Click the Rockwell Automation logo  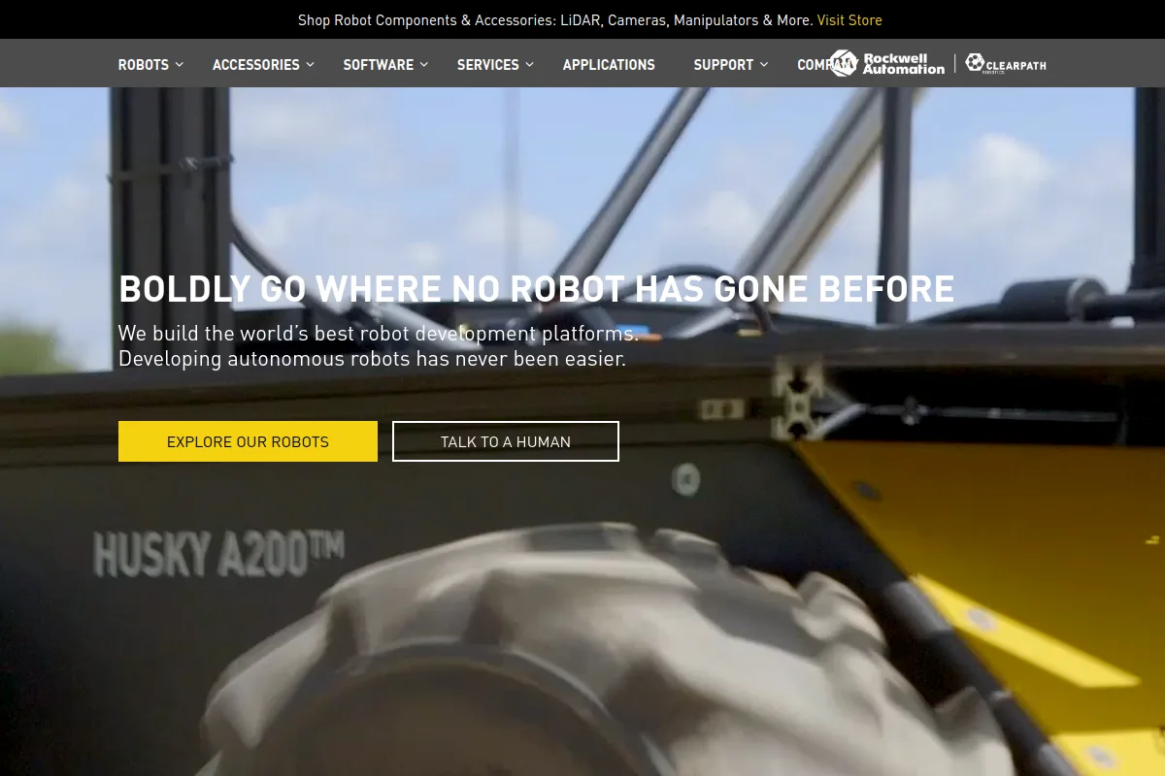coord(887,63)
